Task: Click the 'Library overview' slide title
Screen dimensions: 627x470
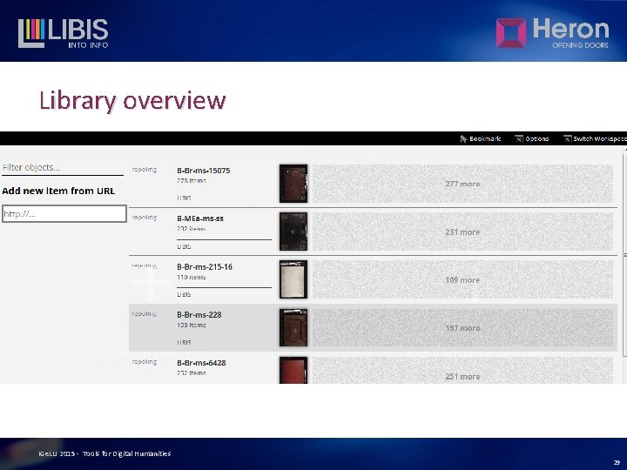Action: coord(132,100)
